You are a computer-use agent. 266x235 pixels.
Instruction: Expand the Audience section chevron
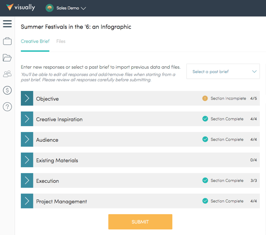tap(27, 139)
